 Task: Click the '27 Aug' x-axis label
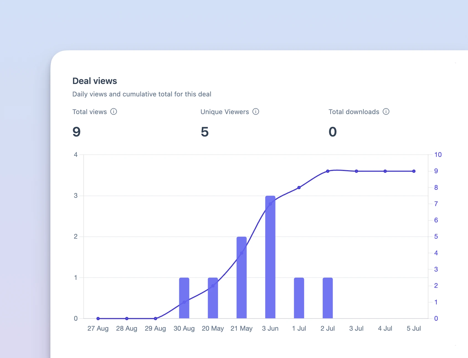pyautogui.click(x=98, y=328)
